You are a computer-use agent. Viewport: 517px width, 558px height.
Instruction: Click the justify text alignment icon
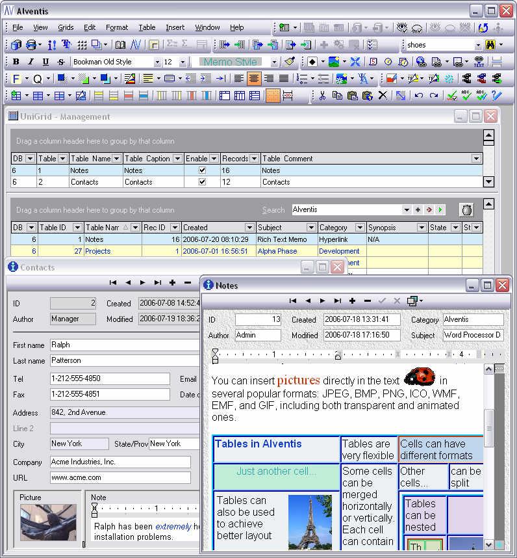(284, 78)
